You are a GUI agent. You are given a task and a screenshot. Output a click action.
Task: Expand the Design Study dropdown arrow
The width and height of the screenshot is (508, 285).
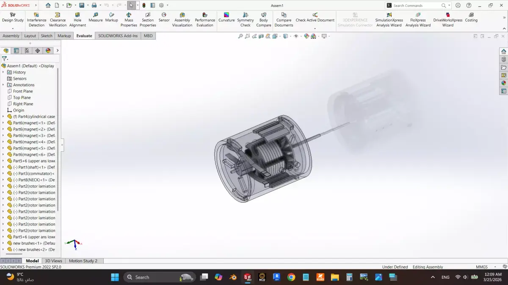coord(13,29)
